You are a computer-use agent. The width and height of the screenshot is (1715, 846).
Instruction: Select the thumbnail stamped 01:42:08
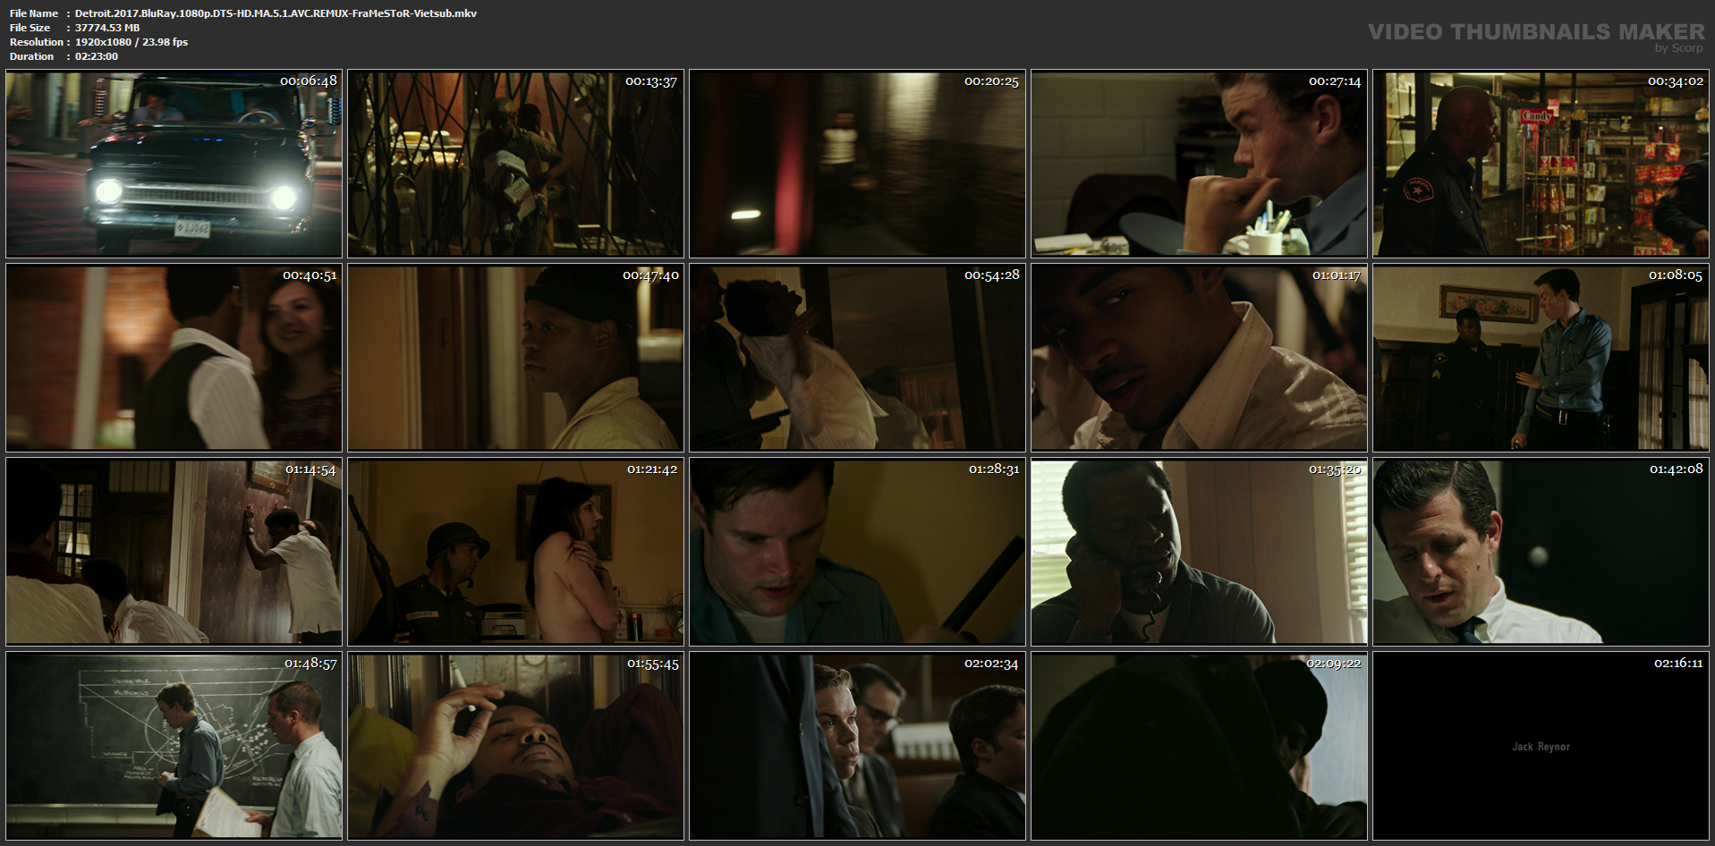click(1541, 552)
